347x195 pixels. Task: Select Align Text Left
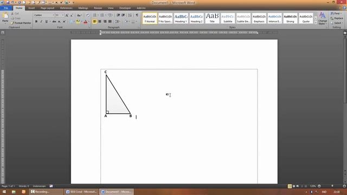click(x=95, y=22)
